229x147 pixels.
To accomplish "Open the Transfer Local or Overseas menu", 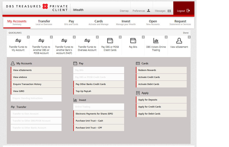I will [x=44, y=23].
